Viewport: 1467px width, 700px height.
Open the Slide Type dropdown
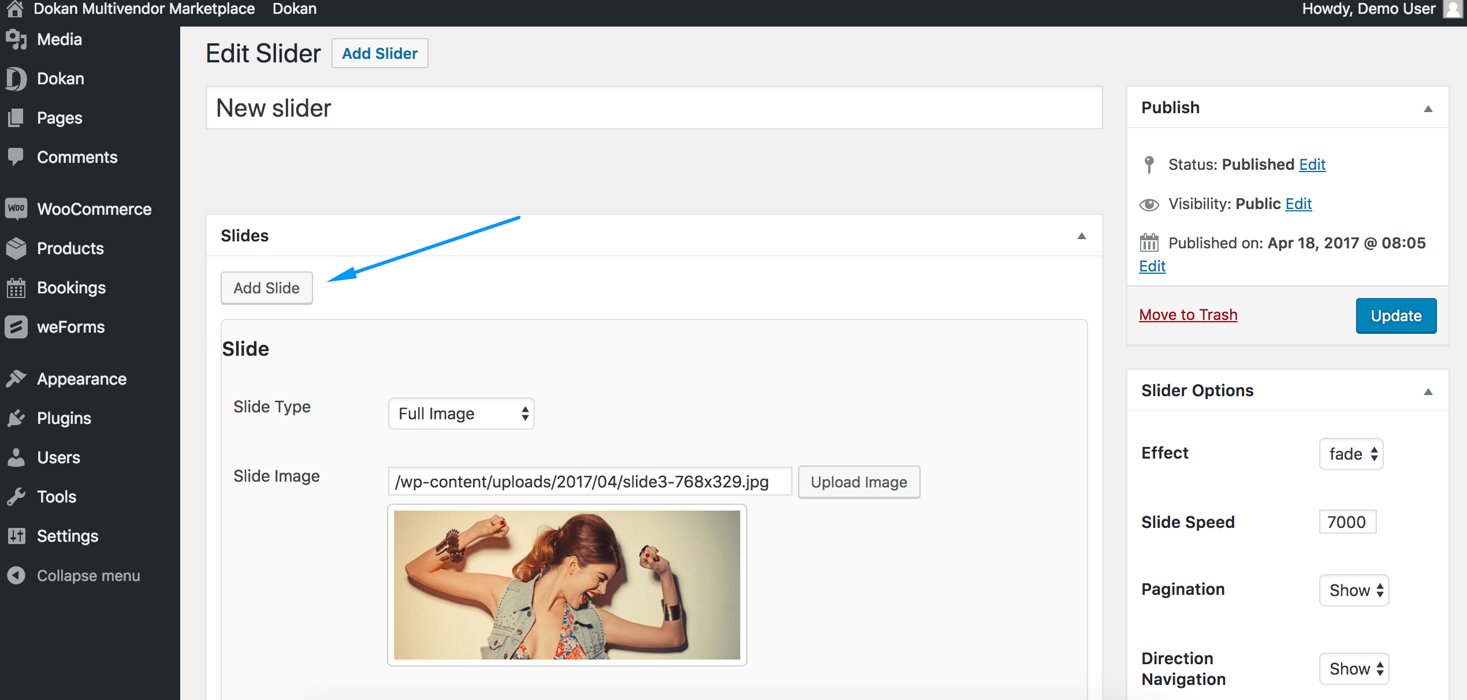[461, 414]
